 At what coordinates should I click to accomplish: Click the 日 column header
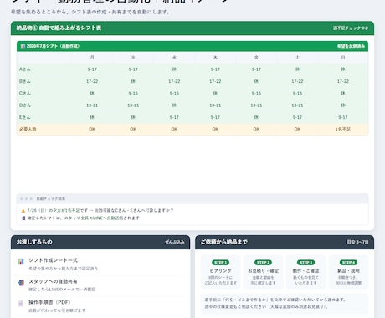(x=343, y=58)
